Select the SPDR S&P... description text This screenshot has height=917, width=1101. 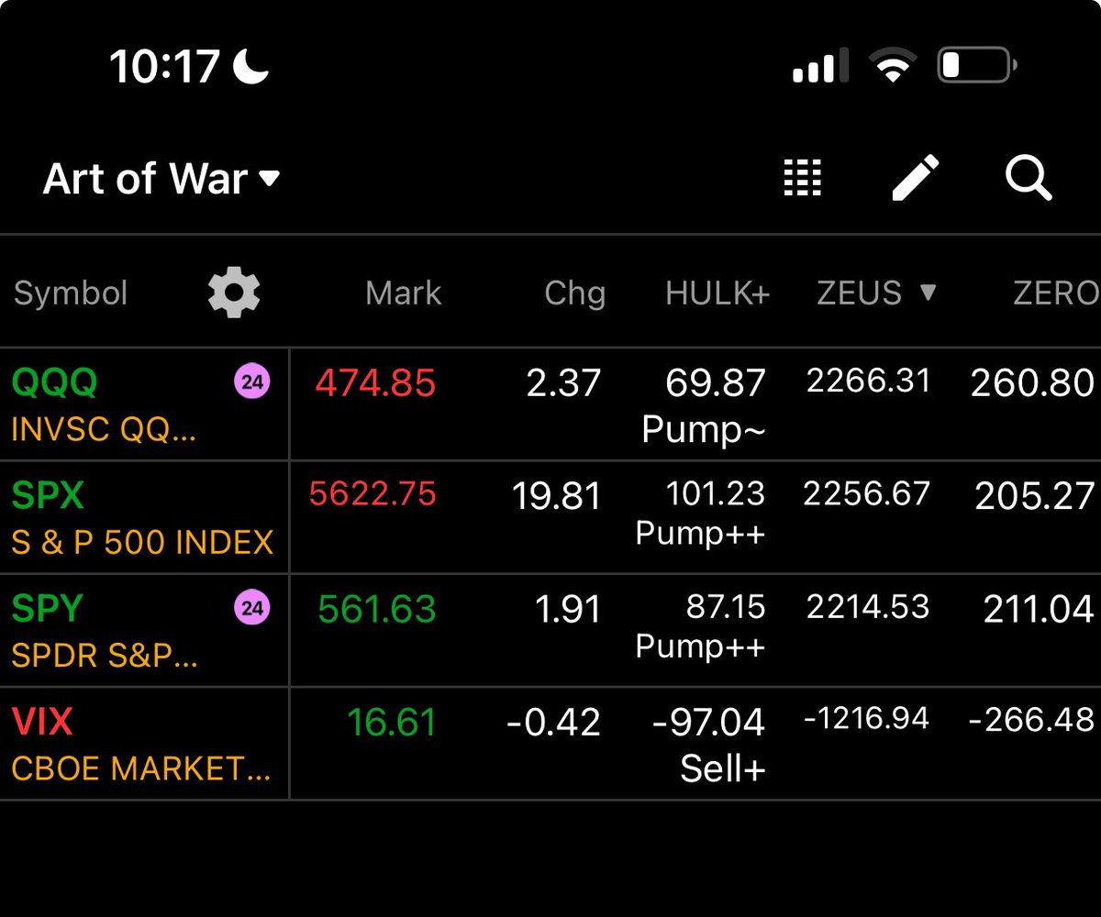pyautogui.click(x=105, y=656)
